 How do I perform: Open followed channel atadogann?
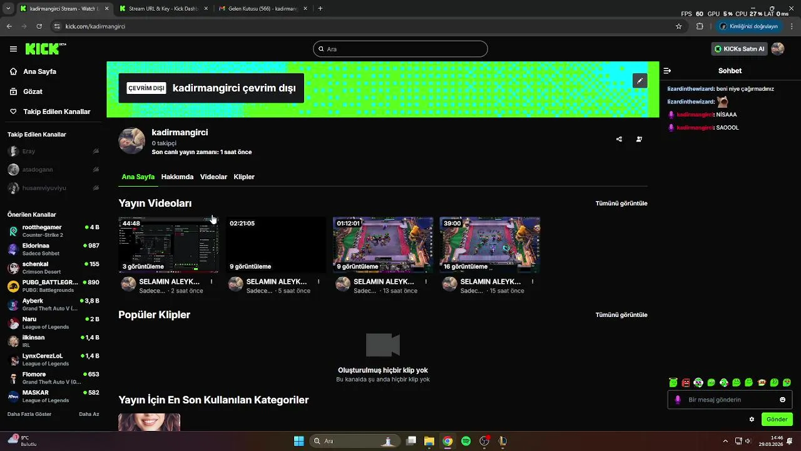click(x=53, y=170)
